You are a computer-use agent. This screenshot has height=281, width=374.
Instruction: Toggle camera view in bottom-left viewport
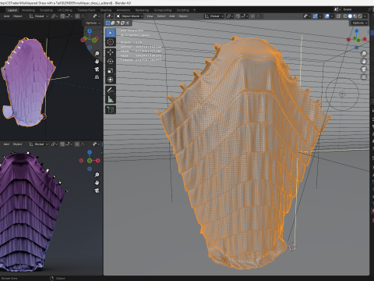[x=97, y=190]
